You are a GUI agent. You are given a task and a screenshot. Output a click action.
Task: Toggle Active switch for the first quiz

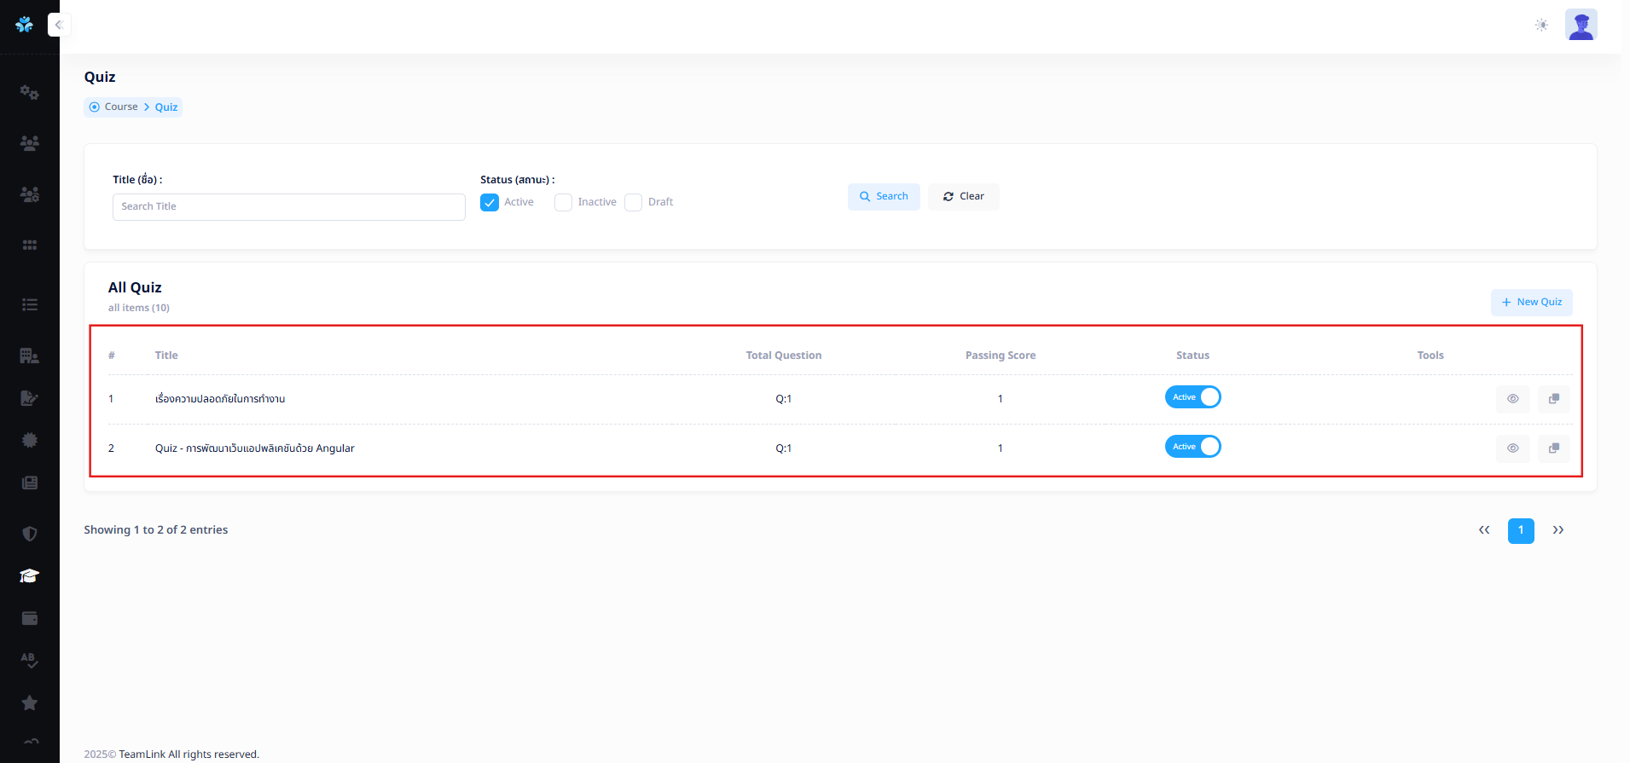[1192, 397]
